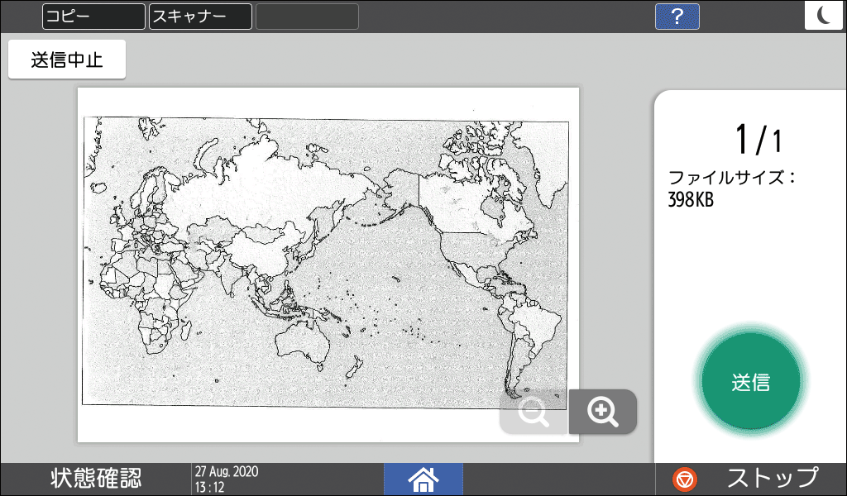Select the empty third function tab

point(307,17)
